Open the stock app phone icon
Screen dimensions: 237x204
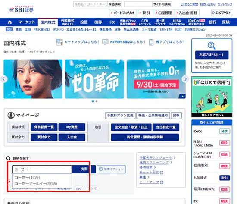(151, 42)
